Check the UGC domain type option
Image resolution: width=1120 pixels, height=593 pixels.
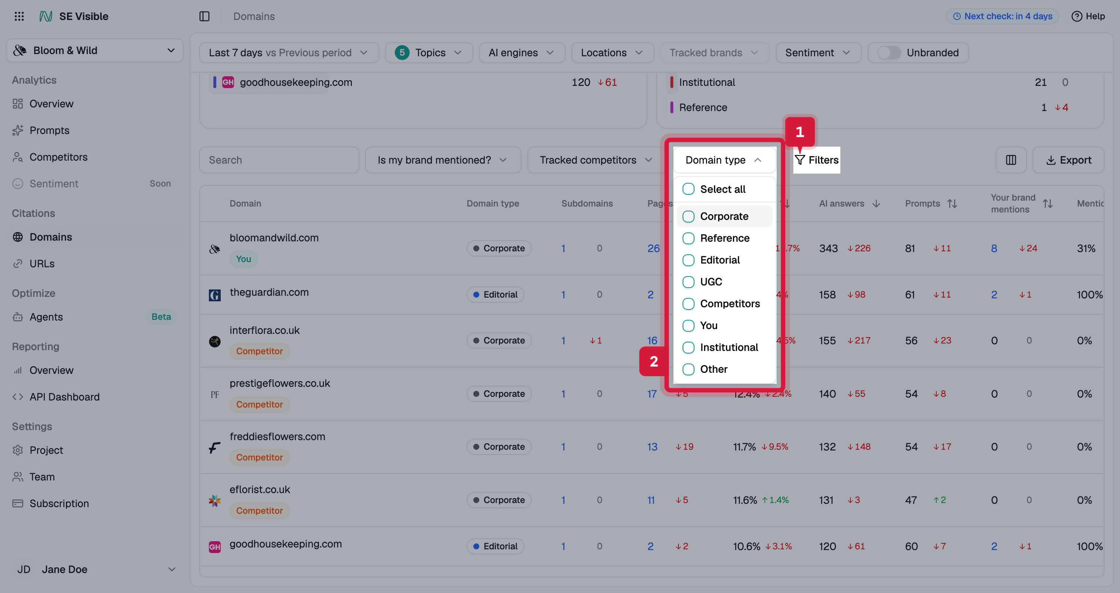point(688,282)
